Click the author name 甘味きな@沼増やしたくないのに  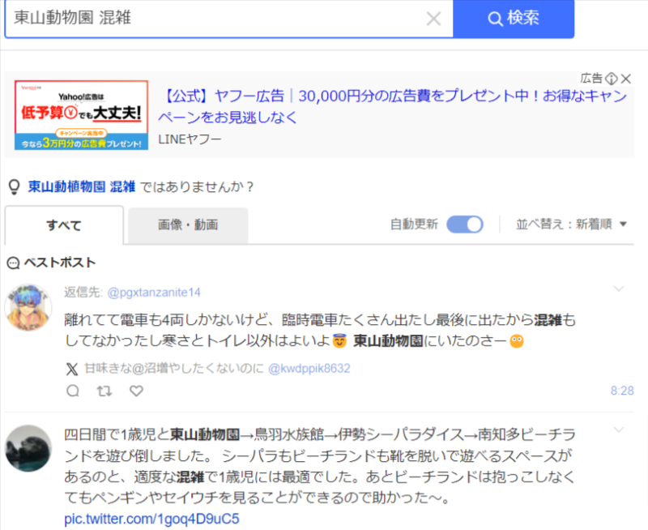pos(174,369)
